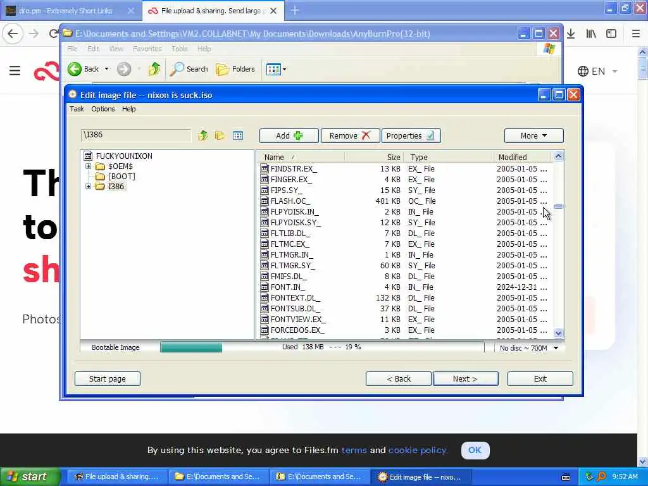Image resolution: width=648 pixels, height=486 pixels.
Task: Expand the I386 folder tree node
Action: point(88,187)
